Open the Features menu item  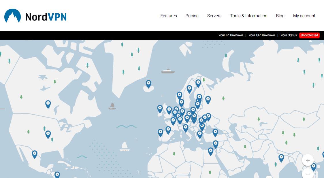coord(169,16)
